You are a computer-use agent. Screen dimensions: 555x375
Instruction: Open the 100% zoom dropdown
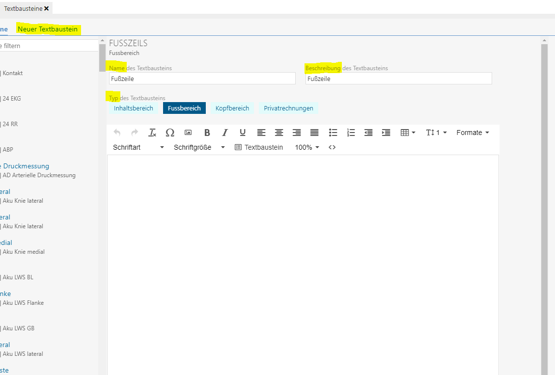coord(307,147)
